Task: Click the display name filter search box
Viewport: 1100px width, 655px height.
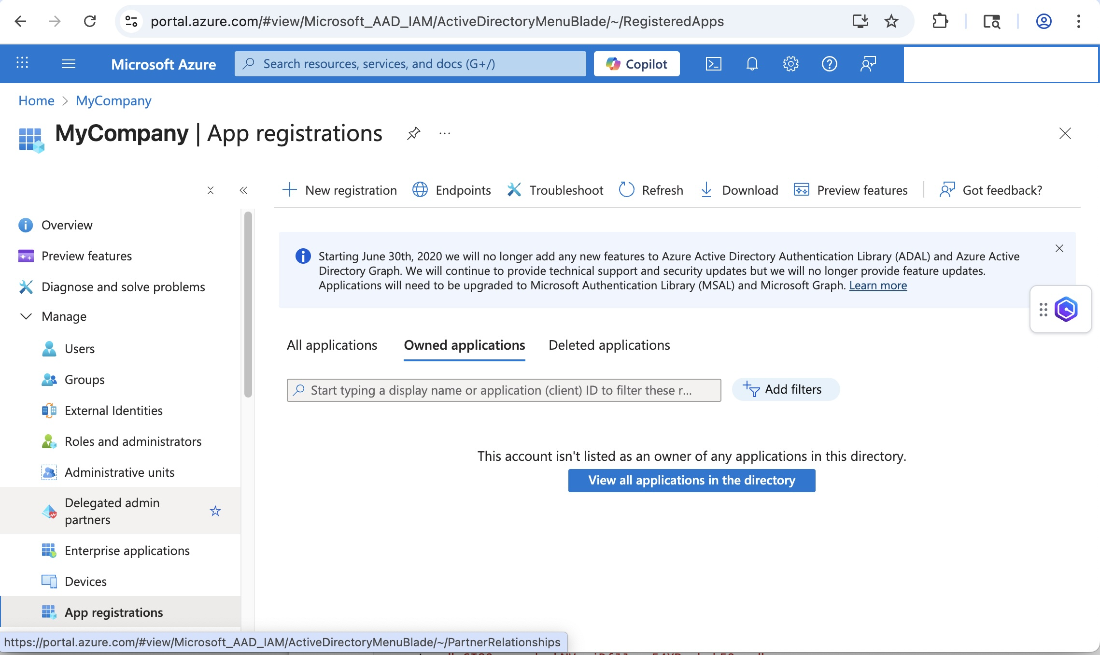Action: pyautogui.click(x=504, y=390)
